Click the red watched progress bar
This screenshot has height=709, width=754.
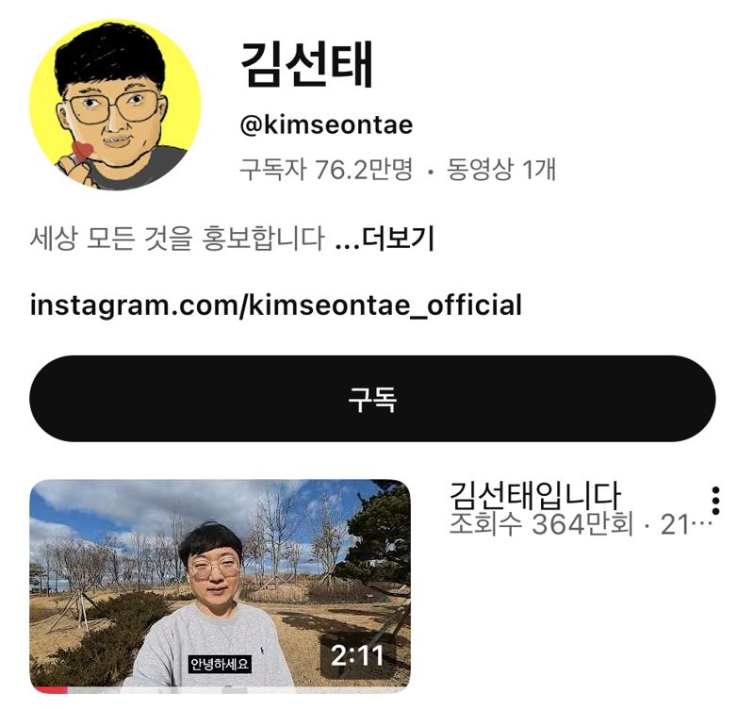[49, 690]
